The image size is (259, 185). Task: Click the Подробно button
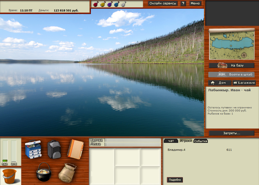point(175,180)
